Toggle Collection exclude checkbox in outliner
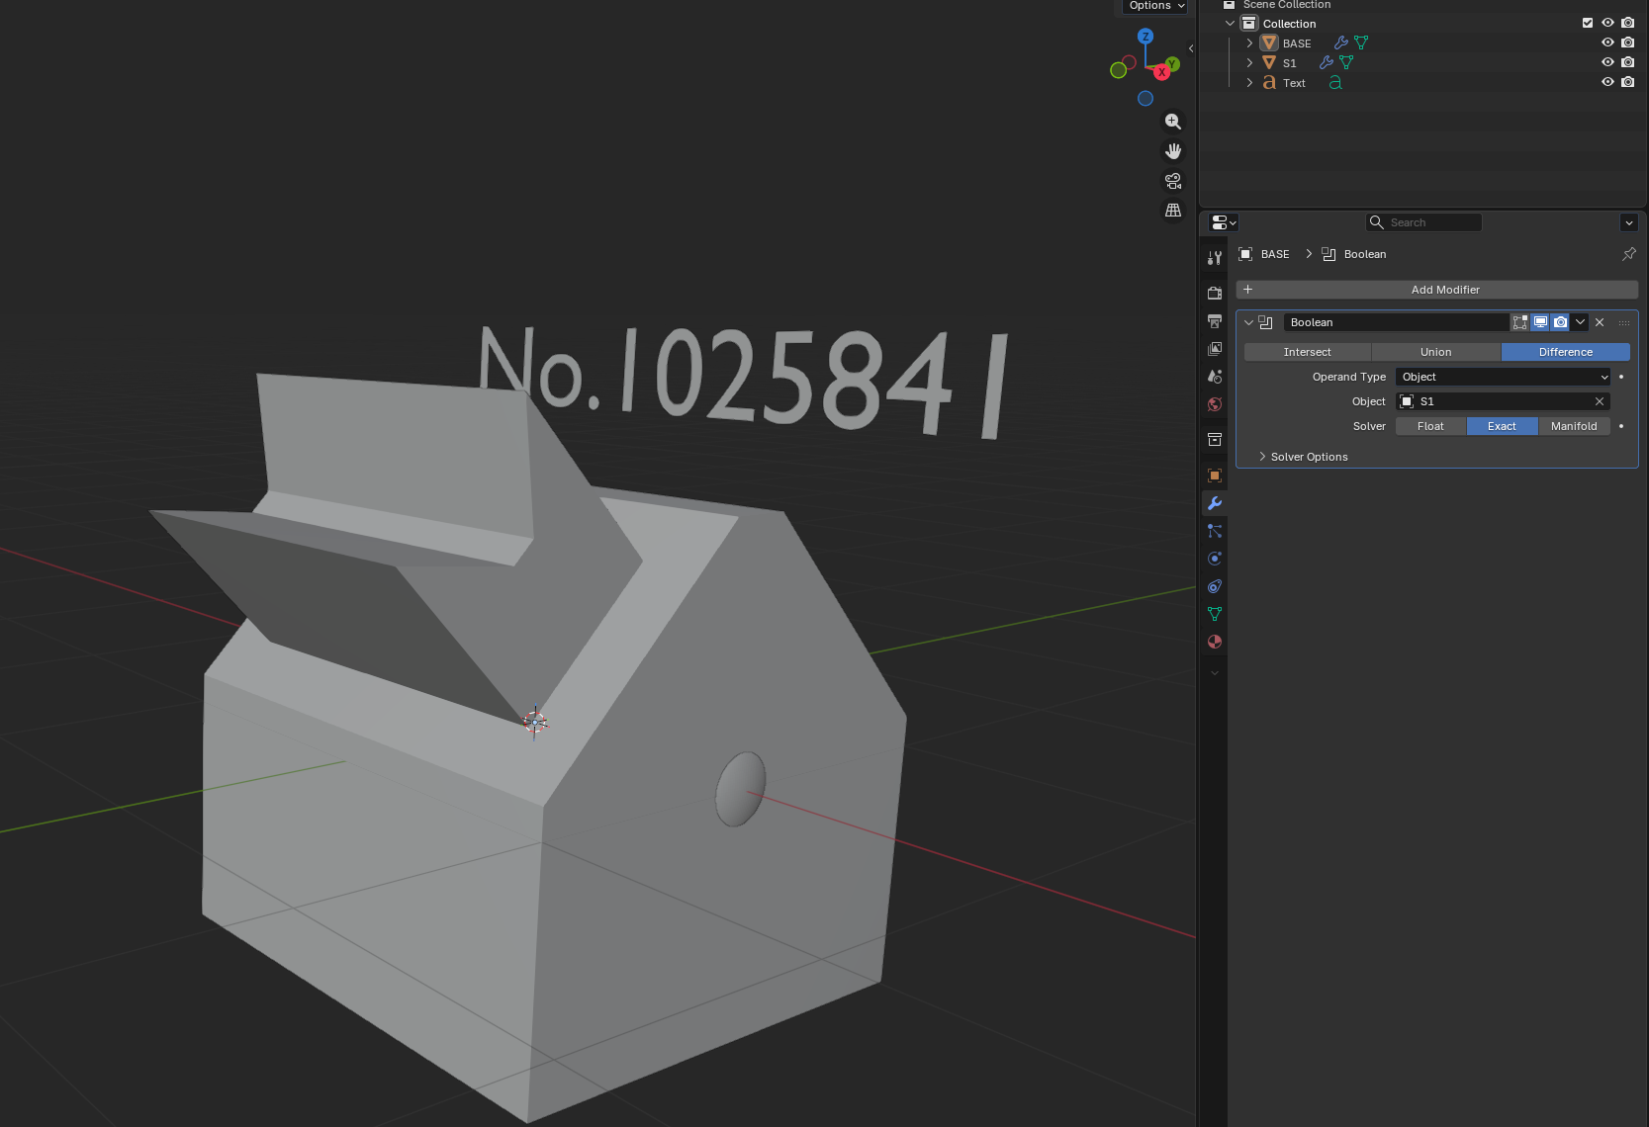Viewport: 1649px width, 1127px height. tap(1588, 23)
